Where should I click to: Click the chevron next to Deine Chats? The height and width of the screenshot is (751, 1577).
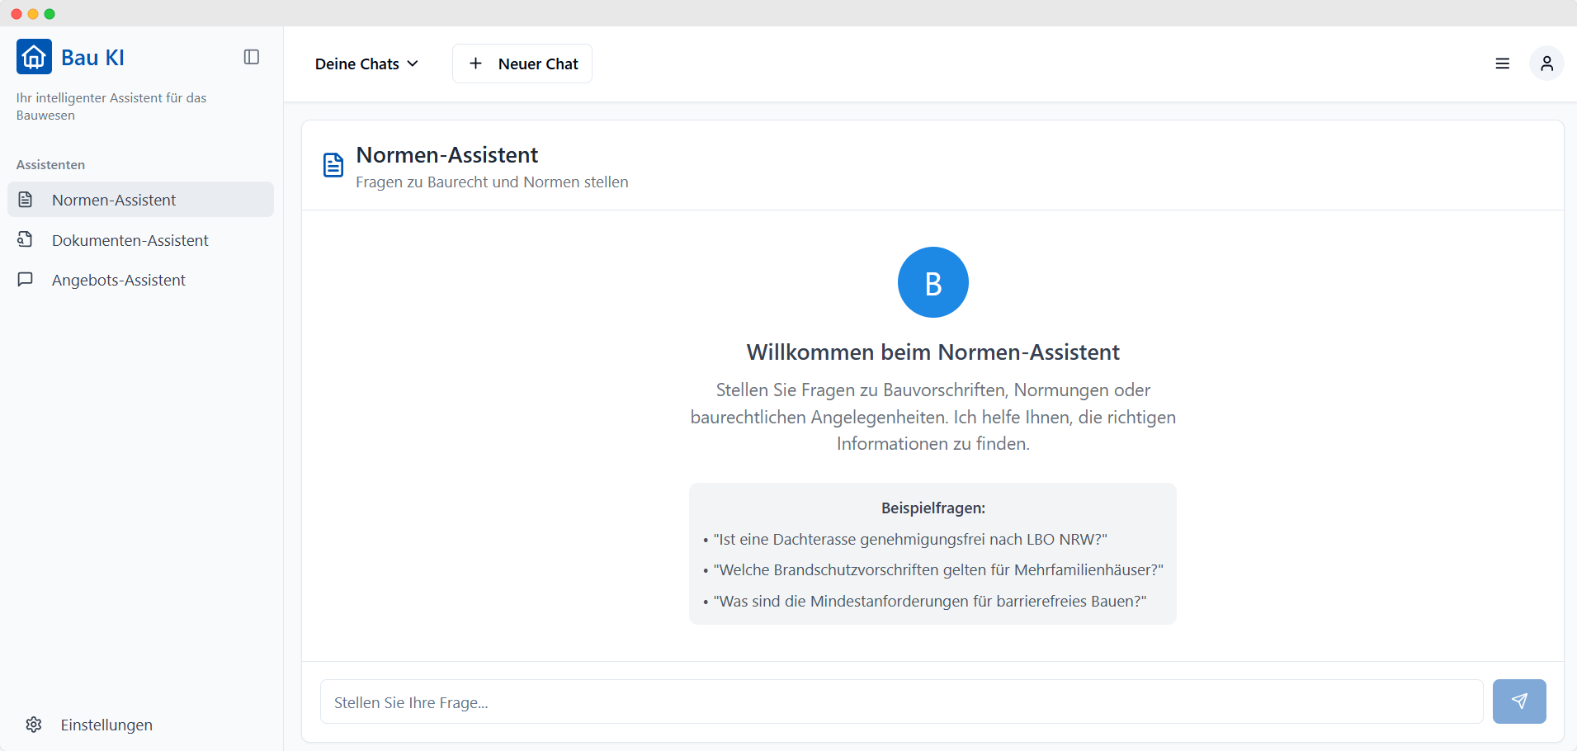pyautogui.click(x=413, y=64)
